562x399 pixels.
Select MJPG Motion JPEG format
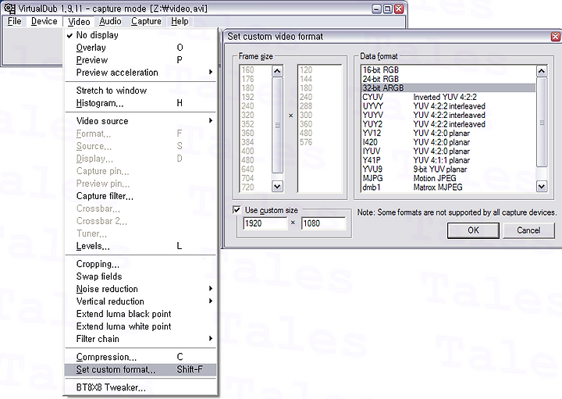click(448, 178)
